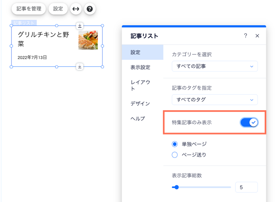Close the 記事リスト panel
279x202 pixels.
pyautogui.click(x=257, y=36)
